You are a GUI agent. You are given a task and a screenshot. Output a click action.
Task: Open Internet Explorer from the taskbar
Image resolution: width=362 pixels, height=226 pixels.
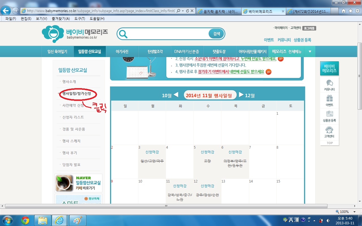pos(59,220)
